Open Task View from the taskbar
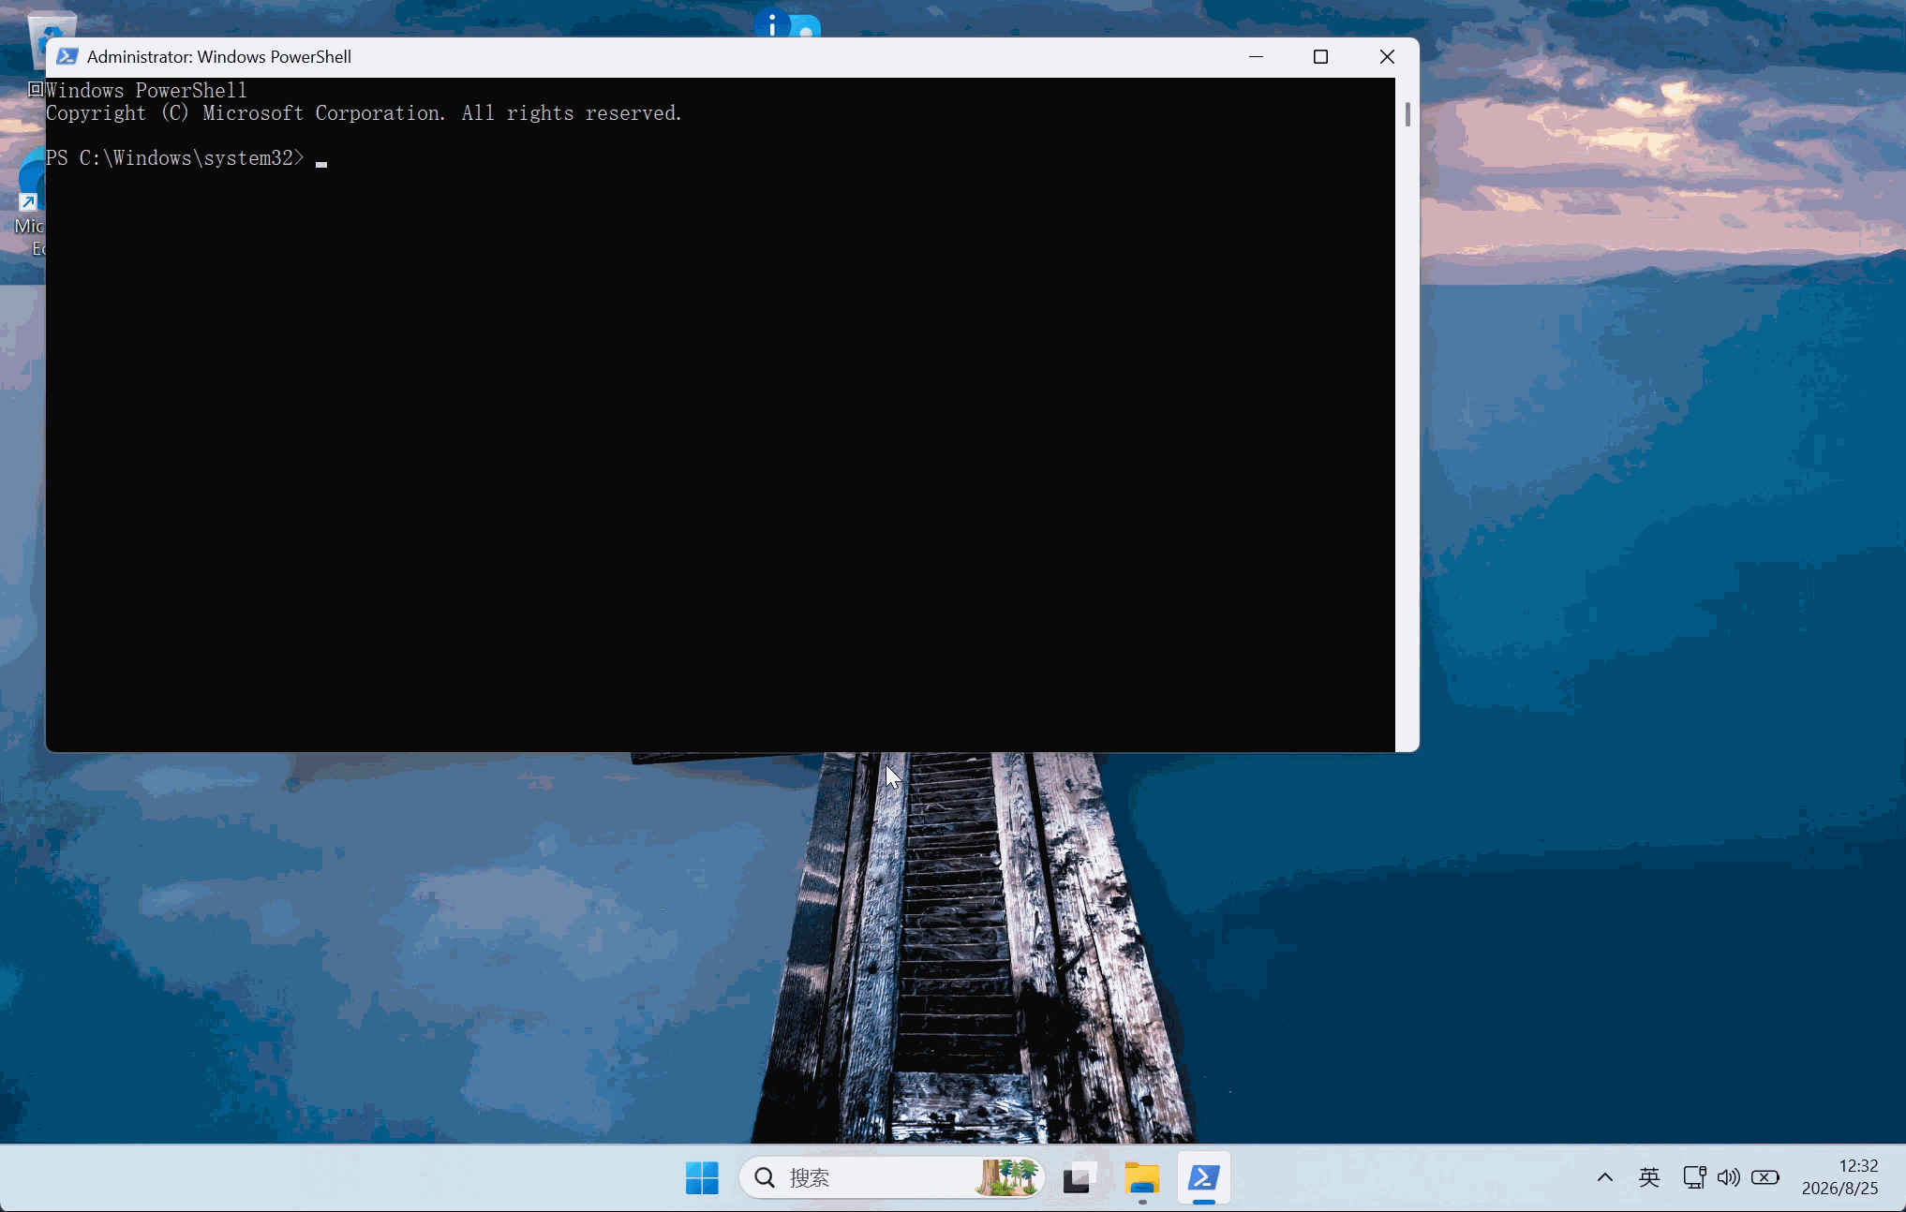Viewport: 1906px width, 1212px height. click(1080, 1177)
